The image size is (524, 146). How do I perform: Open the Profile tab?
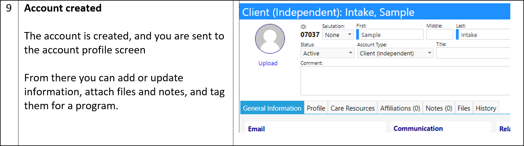pyautogui.click(x=316, y=108)
